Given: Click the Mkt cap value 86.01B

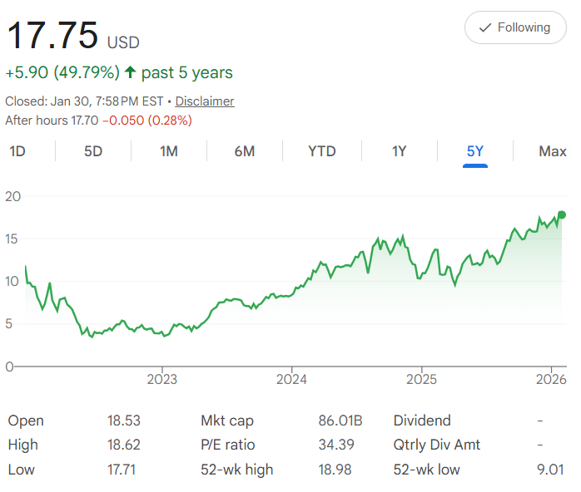Looking at the screenshot, I should [x=340, y=421].
